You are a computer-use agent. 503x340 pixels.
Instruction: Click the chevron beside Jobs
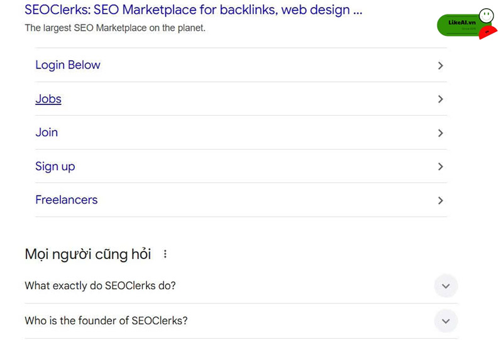[441, 99]
